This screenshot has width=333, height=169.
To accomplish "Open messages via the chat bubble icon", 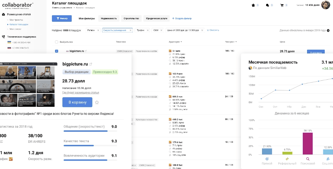I will [x=267, y=6].
